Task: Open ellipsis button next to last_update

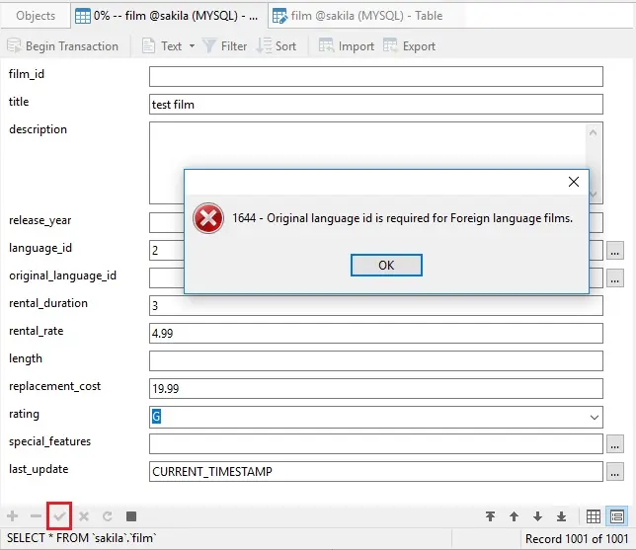Action: pyautogui.click(x=615, y=472)
